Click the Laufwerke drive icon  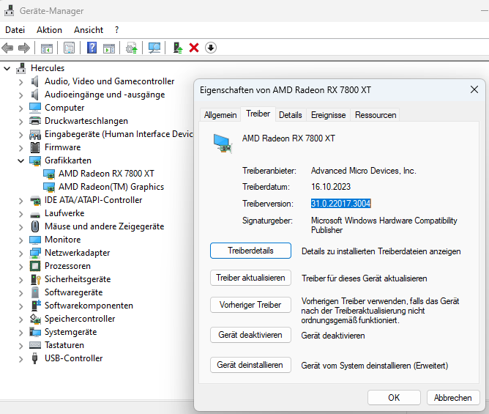[x=35, y=215]
